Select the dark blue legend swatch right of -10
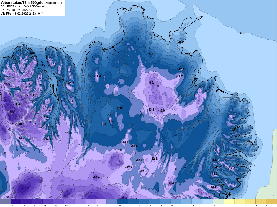The width and height of the screenshot is (277, 207). pos(122,201)
